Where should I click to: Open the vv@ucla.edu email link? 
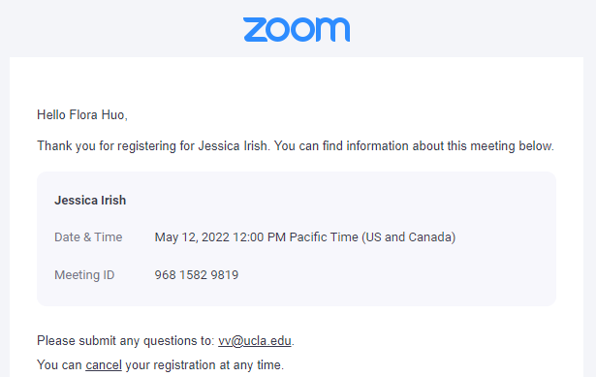click(255, 341)
